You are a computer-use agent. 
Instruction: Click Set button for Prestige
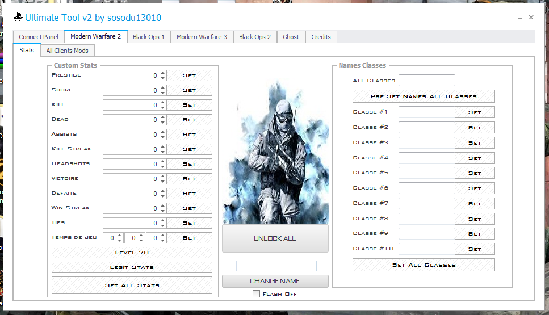189,75
